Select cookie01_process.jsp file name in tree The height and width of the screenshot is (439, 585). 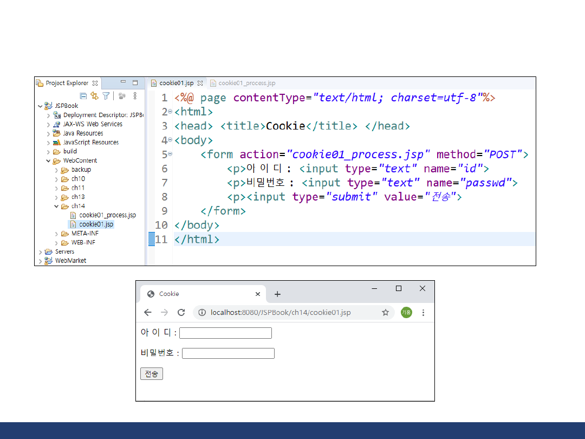(x=107, y=215)
